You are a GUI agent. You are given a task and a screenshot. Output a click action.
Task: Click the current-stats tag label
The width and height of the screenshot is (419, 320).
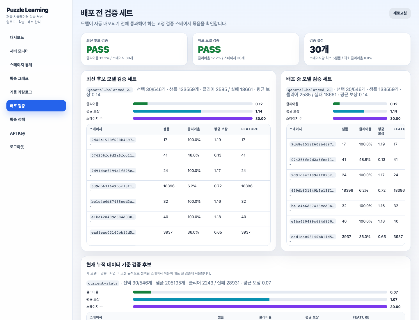point(103,283)
